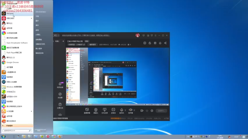Edit the game category tag
Viewport: 248px width, 139px height.
[77, 44]
